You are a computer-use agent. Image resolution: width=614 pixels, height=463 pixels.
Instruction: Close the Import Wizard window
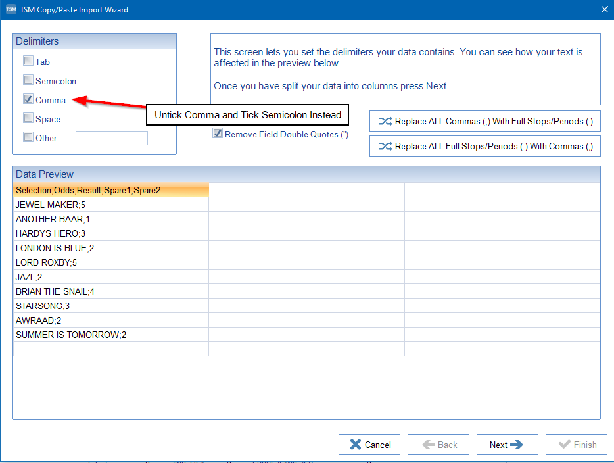coord(604,9)
